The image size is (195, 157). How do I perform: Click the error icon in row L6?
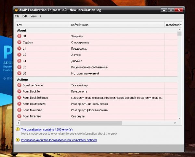pos(19,73)
